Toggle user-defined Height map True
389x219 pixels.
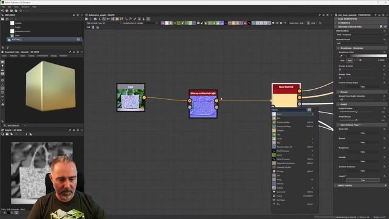pyautogui.click(x=362, y=180)
